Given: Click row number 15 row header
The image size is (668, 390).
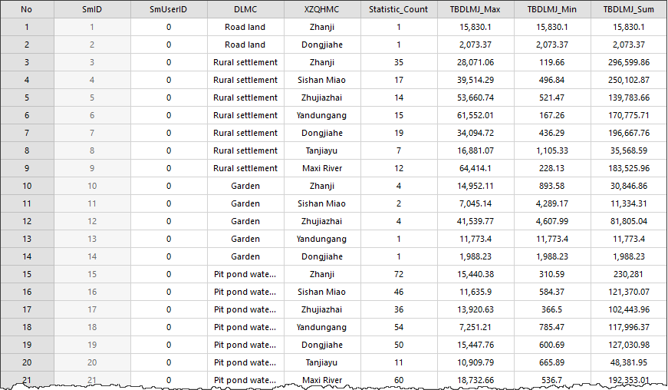Looking at the screenshot, I should click(x=27, y=274).
